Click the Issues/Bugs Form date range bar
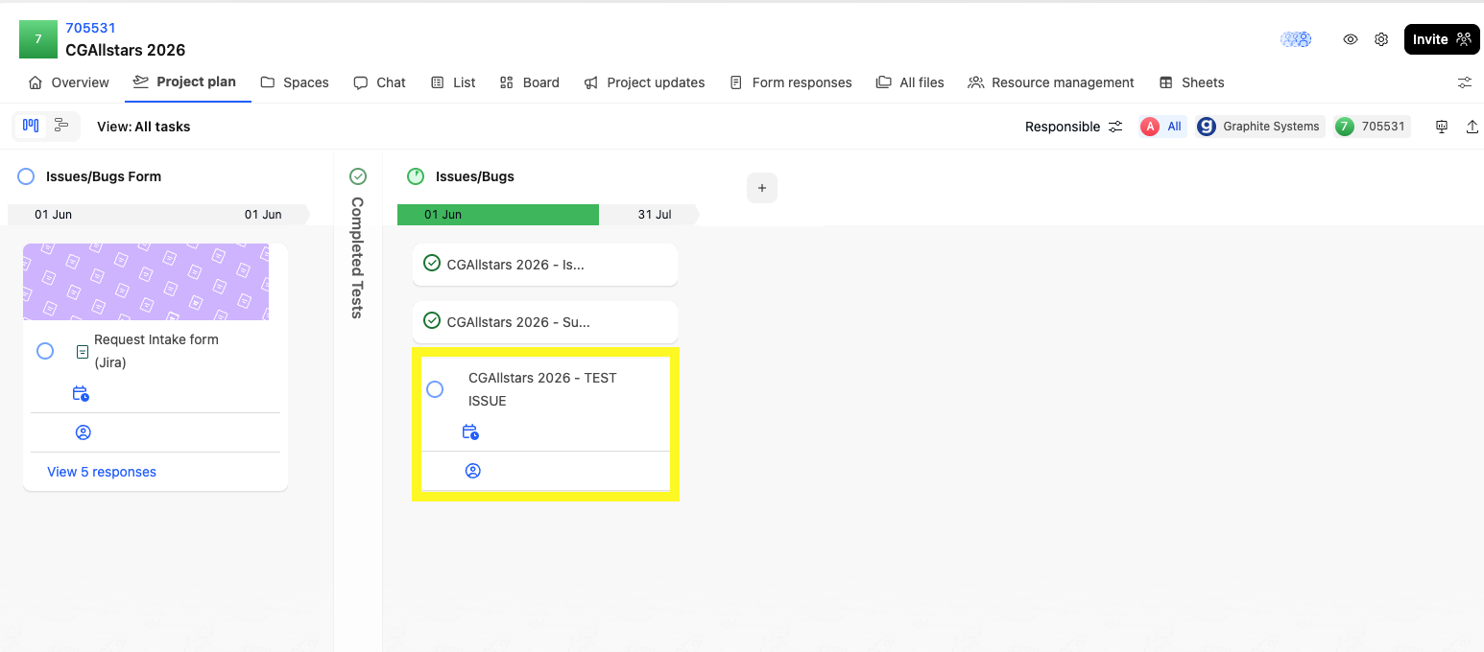1484x652 pixels. click(158, 215)
